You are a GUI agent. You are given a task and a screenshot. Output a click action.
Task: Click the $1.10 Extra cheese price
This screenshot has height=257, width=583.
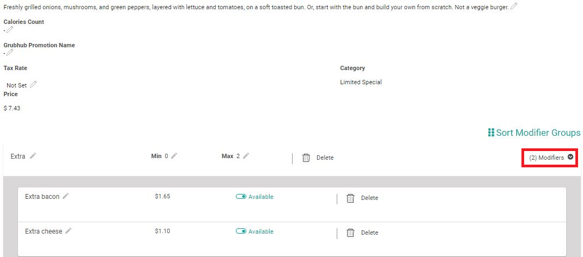click(x=162, y=231)
